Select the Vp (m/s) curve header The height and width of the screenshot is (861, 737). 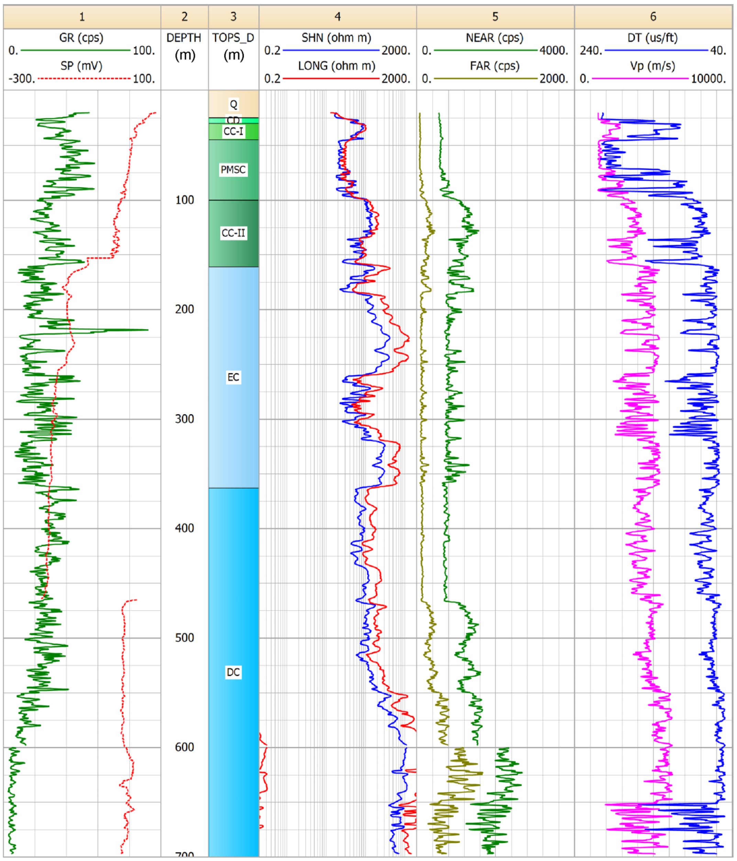coord(652,66)
